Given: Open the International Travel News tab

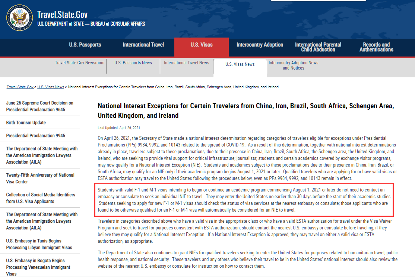Looking at the screenshot, I should (x=187, y=63).
